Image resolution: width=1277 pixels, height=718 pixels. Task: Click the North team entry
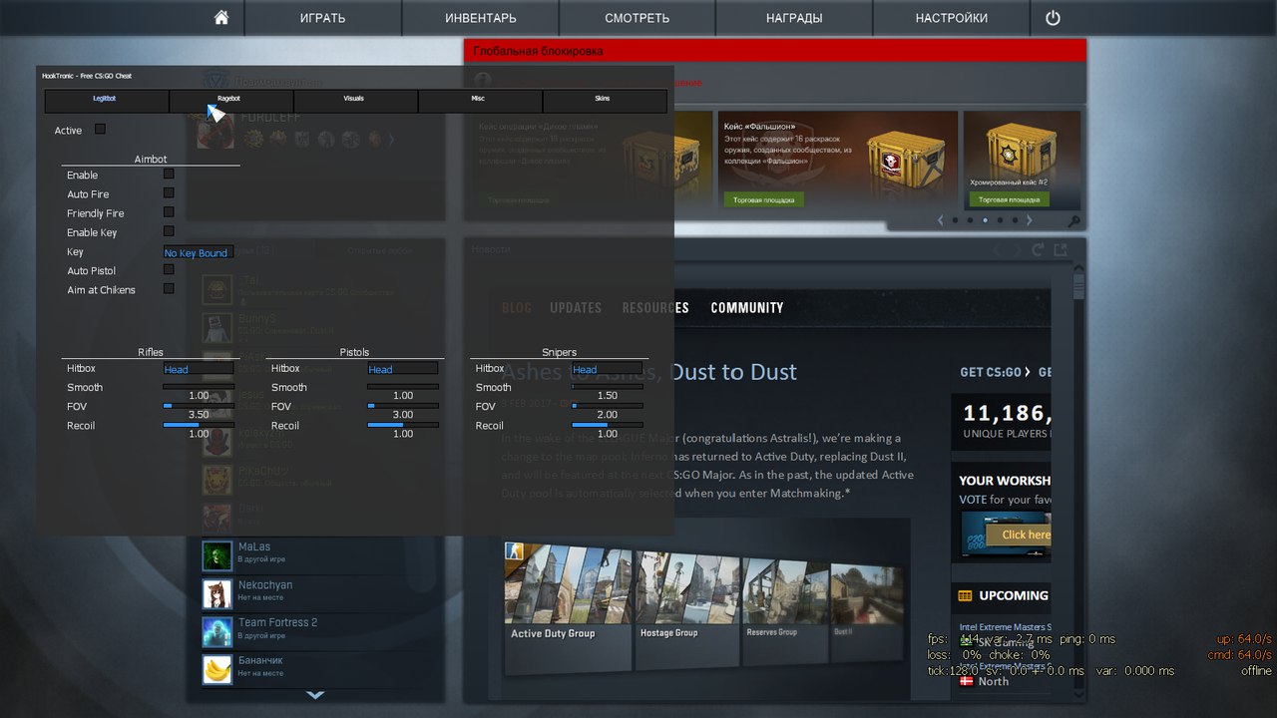[994, 682]
